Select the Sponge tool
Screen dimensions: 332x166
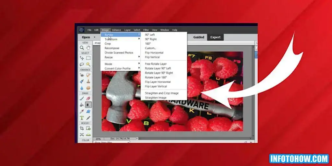(x=88, y=88)
